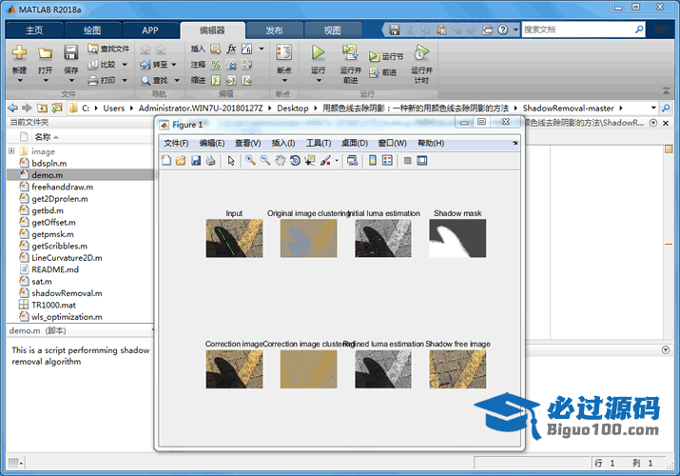
Task: Click the 运行节 (Run Section) button
Action: [386, 56]
